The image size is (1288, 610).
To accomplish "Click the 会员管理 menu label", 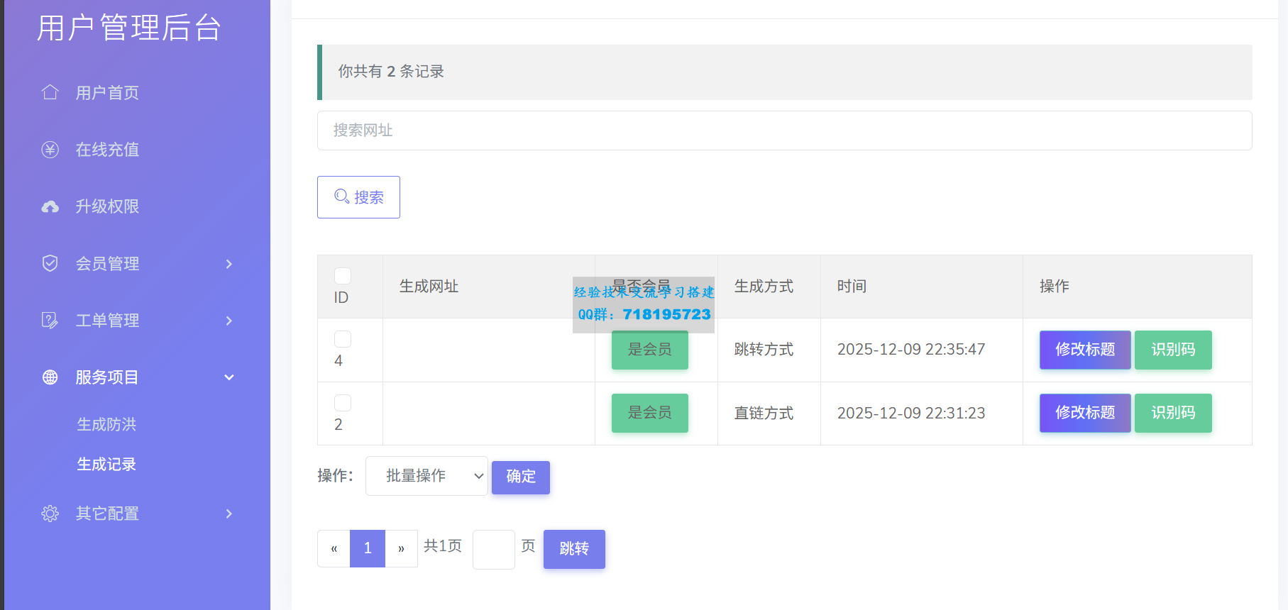I will point(107,264).
